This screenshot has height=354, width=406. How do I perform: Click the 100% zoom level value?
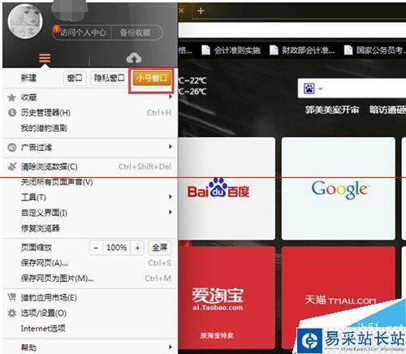[x=117, y=248]
